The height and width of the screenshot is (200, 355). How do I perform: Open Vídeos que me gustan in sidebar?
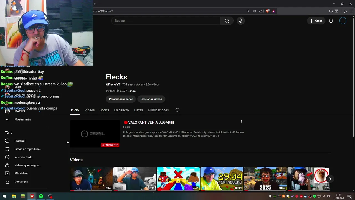[x=24, y=165]
